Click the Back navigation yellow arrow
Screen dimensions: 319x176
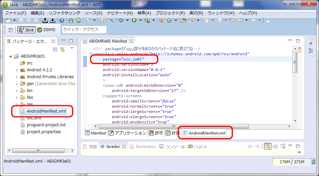240,20
